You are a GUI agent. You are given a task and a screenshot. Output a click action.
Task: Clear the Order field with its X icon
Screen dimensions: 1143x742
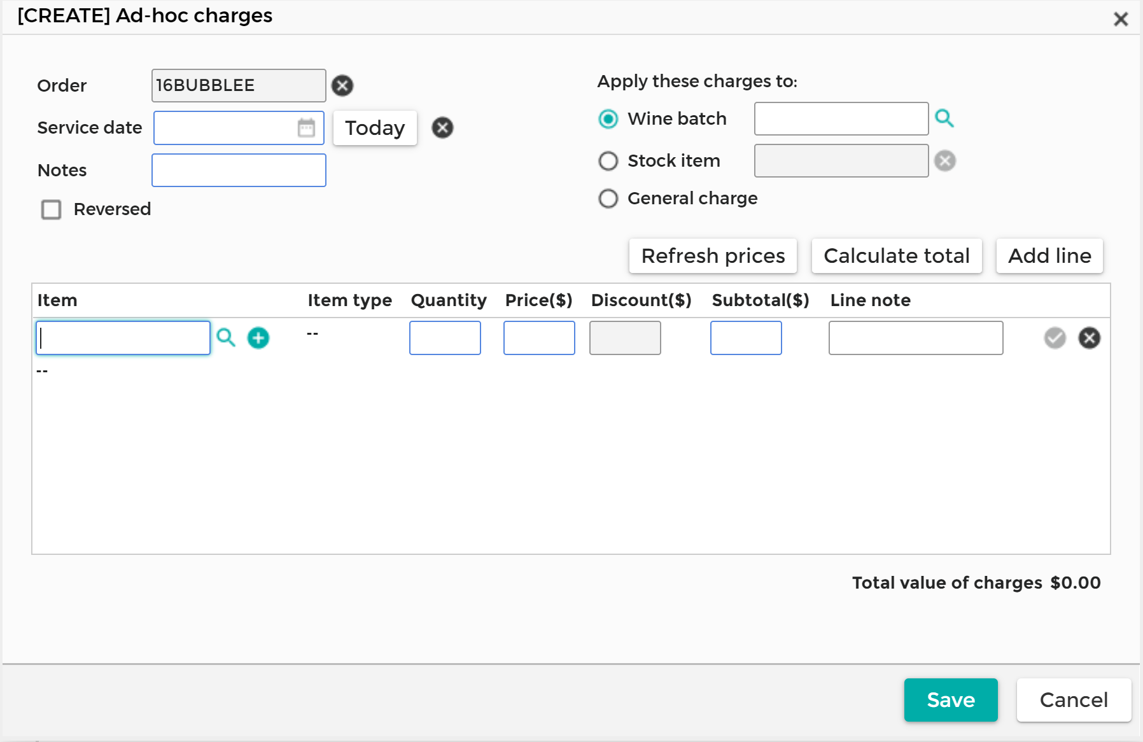click(342, 85)
